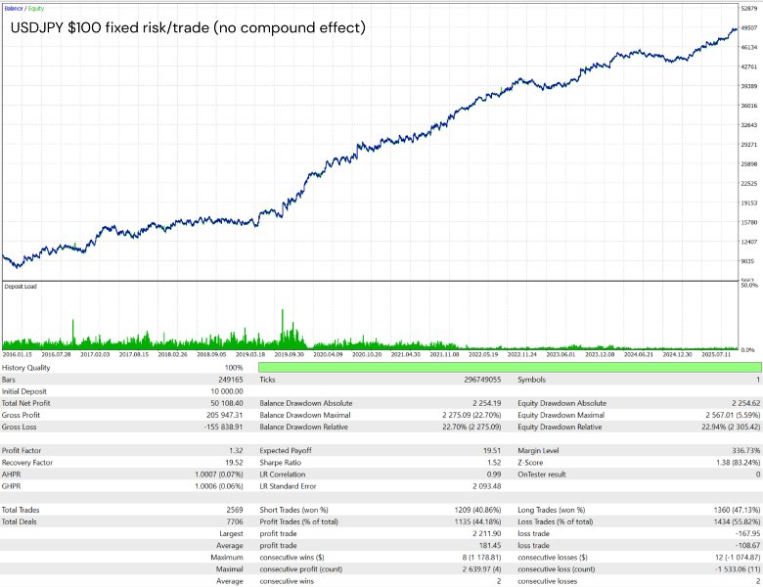This screenshot has height=587, width=763.
Task: Select largest loss trade value -167.95
Action: point(748,534)
